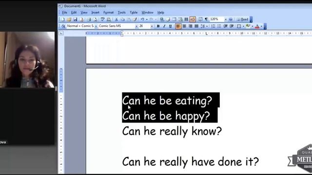Select Align Right

click(190, 26)
